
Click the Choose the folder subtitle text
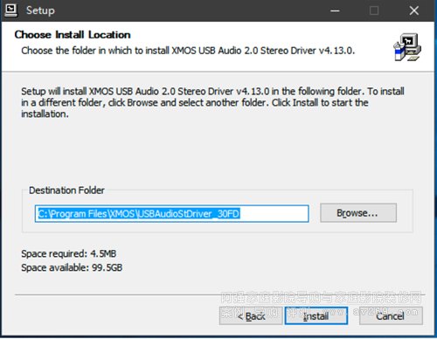188,51
